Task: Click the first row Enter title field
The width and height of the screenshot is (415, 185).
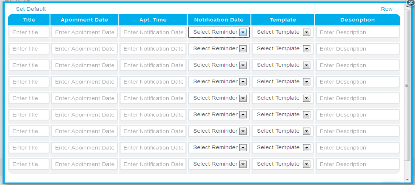Action: tap(29, 32)
